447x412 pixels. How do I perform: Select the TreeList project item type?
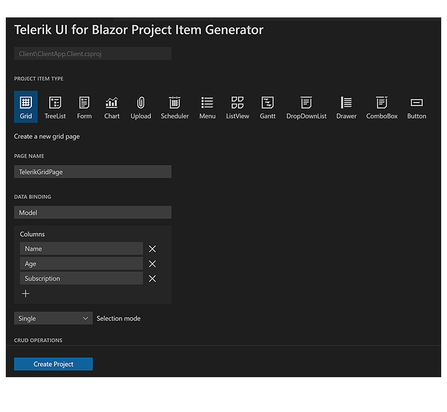point(55,107)
